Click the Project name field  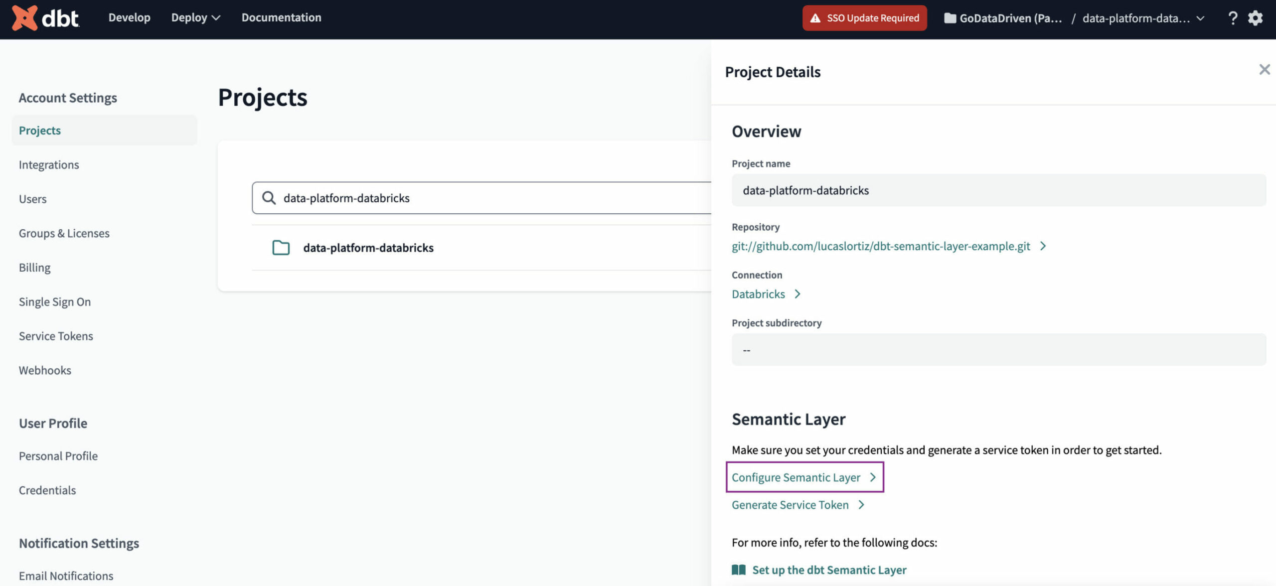998,190
